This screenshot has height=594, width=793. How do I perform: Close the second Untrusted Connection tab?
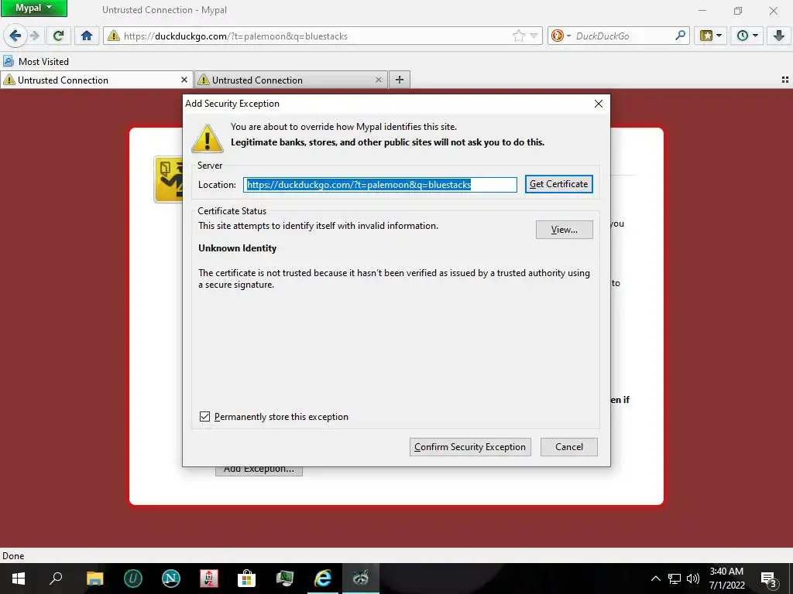(378, 80)
